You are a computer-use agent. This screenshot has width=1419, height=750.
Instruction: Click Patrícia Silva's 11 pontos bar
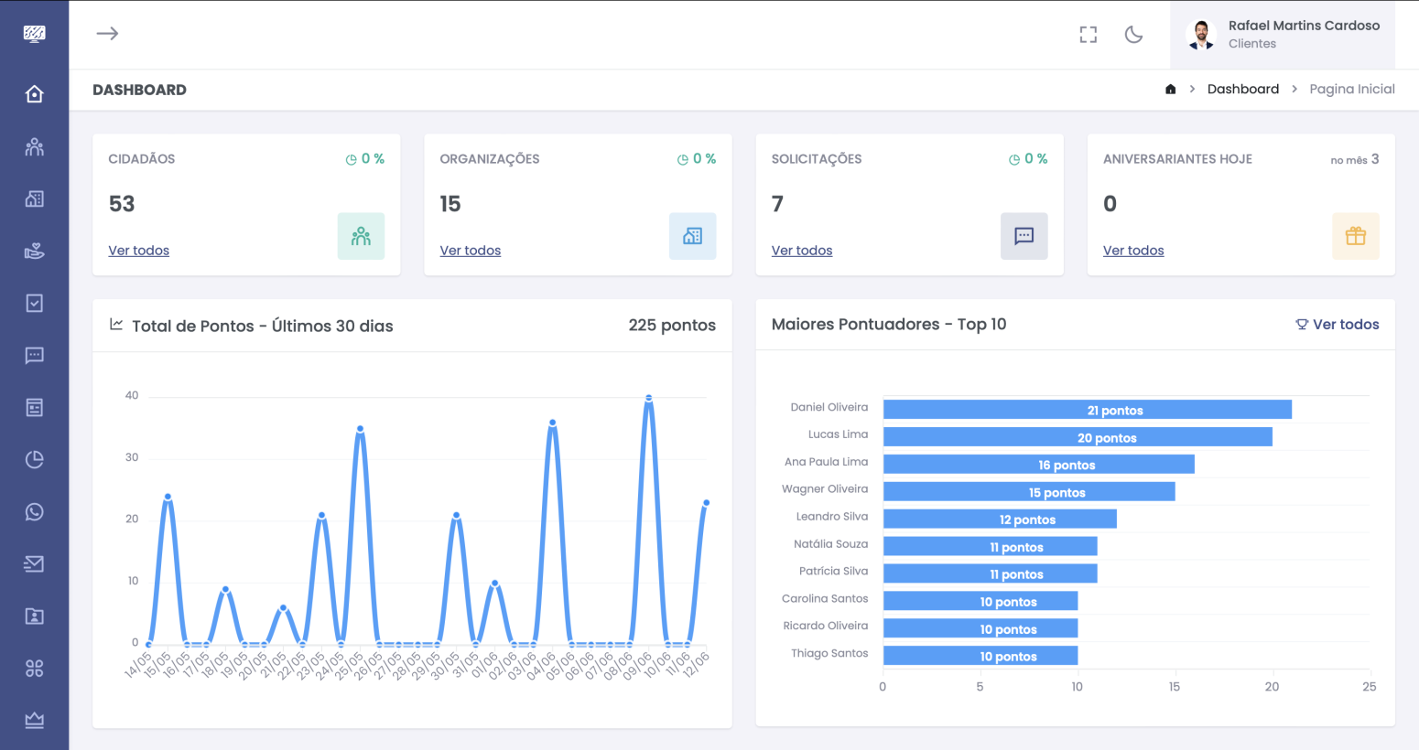tap(990, 574)
